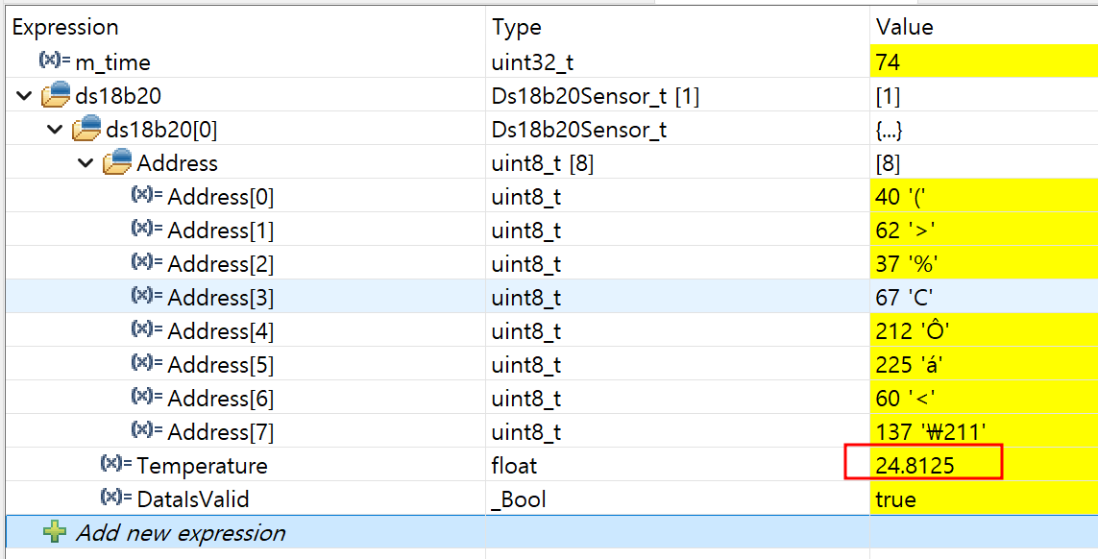Click the Value column header

click(x=904, y=28)
